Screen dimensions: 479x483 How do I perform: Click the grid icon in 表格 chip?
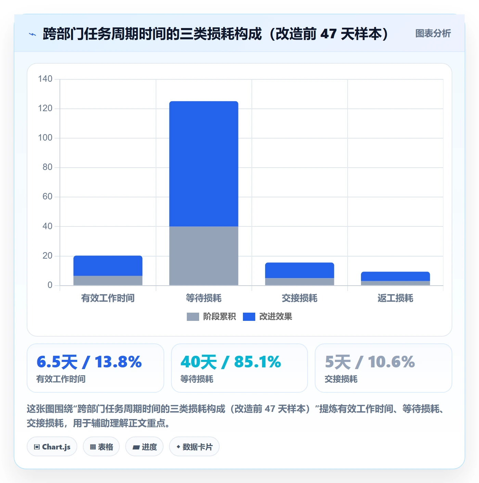click(x=93, y=447)
